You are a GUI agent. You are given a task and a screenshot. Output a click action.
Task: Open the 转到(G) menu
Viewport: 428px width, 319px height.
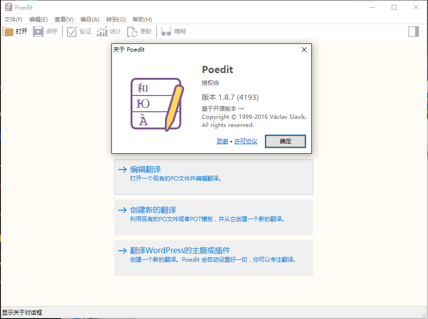[x=116, y=20]
